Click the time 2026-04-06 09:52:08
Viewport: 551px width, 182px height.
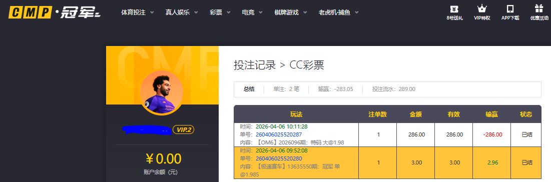click(x=282, y=150)
